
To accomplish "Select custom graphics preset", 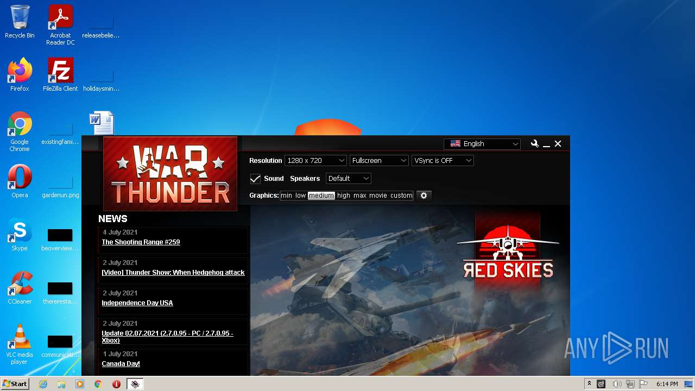I will [x=401, y=195].
